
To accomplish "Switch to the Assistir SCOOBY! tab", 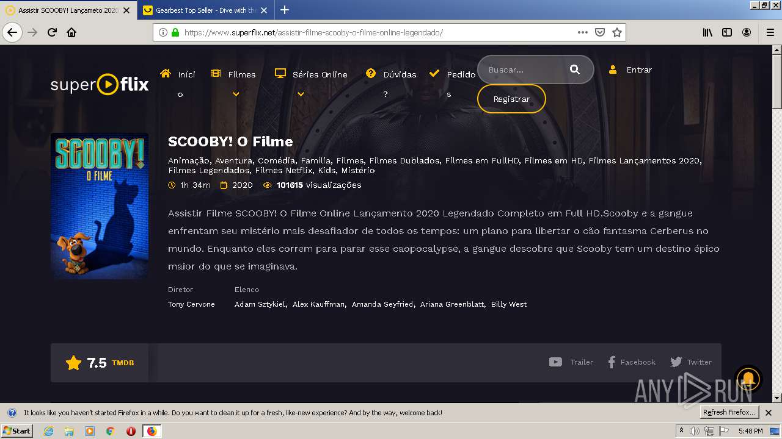I will point(68,10).
